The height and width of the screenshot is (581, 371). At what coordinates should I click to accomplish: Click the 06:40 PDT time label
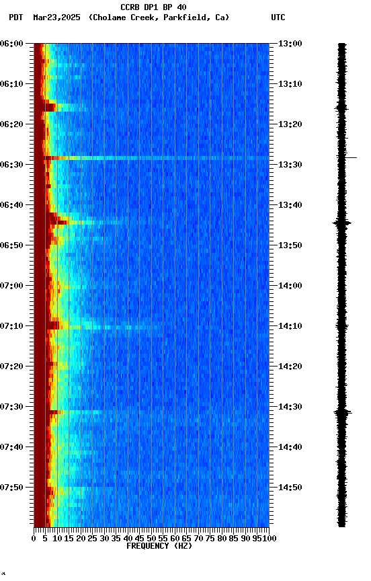click(x=11, y=205)
